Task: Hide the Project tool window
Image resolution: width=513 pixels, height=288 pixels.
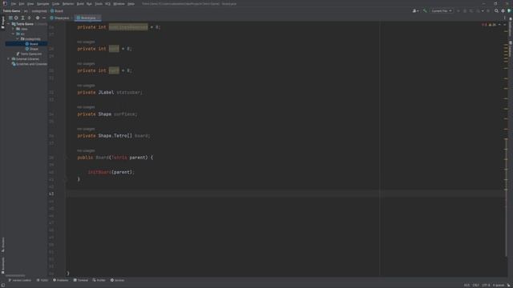Action: [44, 18]
